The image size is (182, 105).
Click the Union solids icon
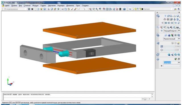pos(166,23)
